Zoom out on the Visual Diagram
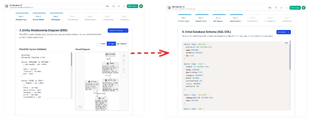The width and height of the screenshot is (310, 120). coord(124,61)
